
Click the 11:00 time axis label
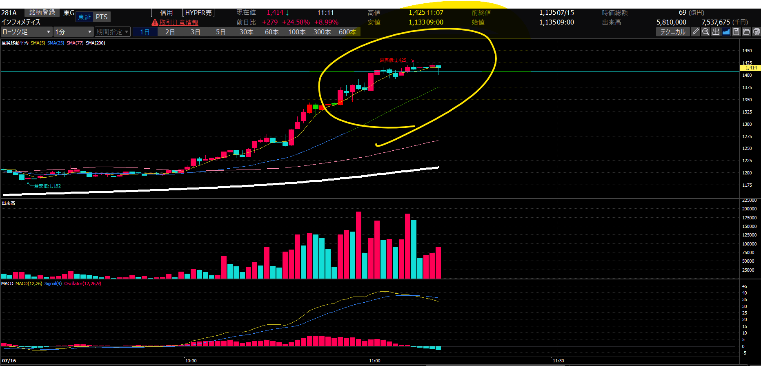pyautogui.click(x=374, y=361)
